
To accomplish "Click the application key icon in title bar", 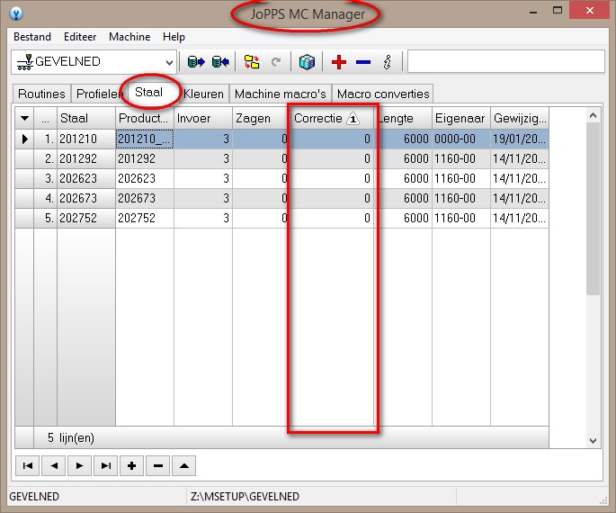I will pyautogui.click(x=16, y=13).
